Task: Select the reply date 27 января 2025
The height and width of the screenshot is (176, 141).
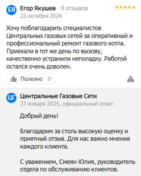Action: pos(40,104)
